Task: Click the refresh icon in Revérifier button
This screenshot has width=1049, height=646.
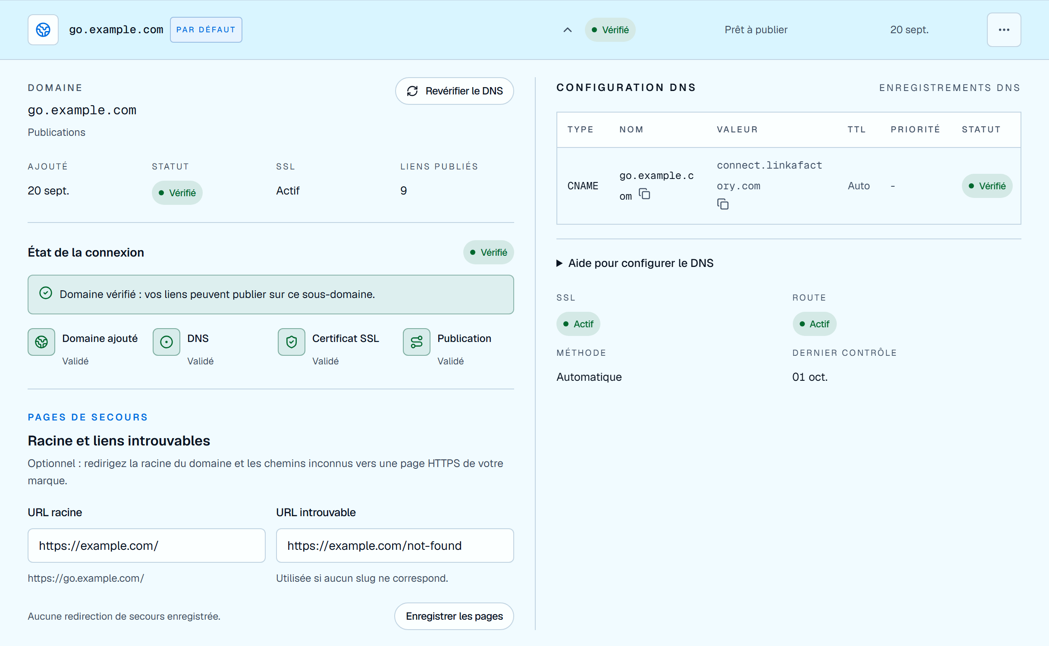Action: pos(412,91)
